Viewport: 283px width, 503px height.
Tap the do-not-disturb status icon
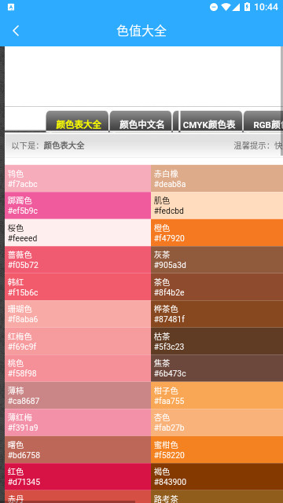coord(214,7)
